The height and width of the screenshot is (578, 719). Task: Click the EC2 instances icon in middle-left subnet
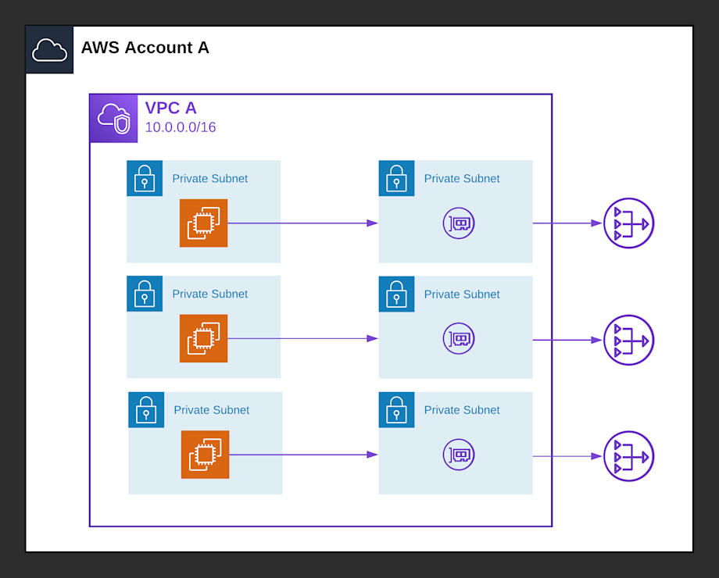[x=204, y=338]
